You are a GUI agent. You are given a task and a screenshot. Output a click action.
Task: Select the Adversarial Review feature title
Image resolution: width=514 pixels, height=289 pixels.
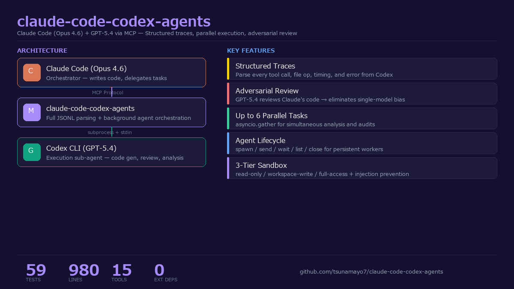click(x=267, y=91)
